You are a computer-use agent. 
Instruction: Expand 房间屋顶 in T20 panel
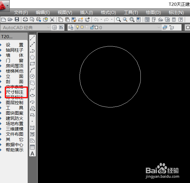[14, 66]
